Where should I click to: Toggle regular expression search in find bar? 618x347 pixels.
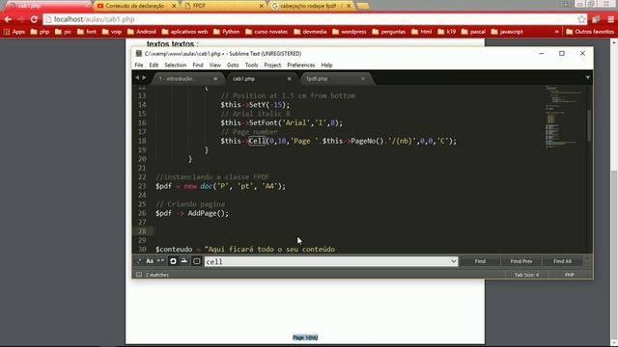(139, 261)
